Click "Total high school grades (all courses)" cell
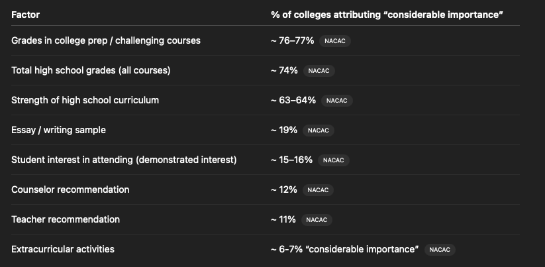 [x=90, y=70]
